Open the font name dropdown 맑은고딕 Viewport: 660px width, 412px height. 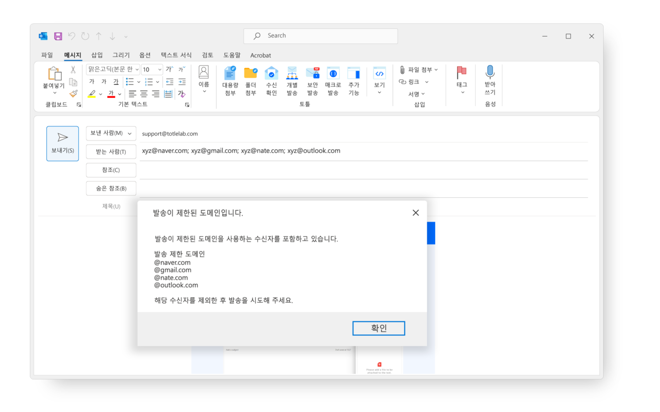(113, 69)
